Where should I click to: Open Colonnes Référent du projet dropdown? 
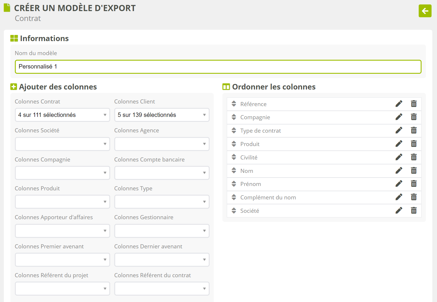pyautogui.click(x=62, y=289)
